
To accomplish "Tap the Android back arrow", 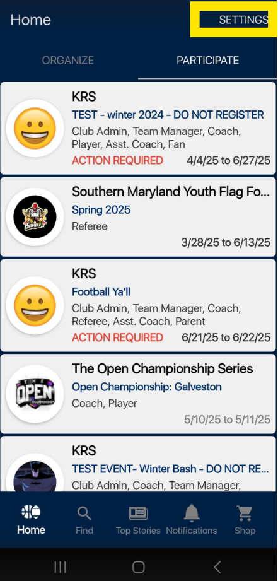I will click(x=217, y=566).
